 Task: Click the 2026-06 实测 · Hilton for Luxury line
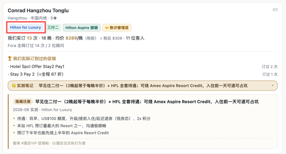coord(42,110)
